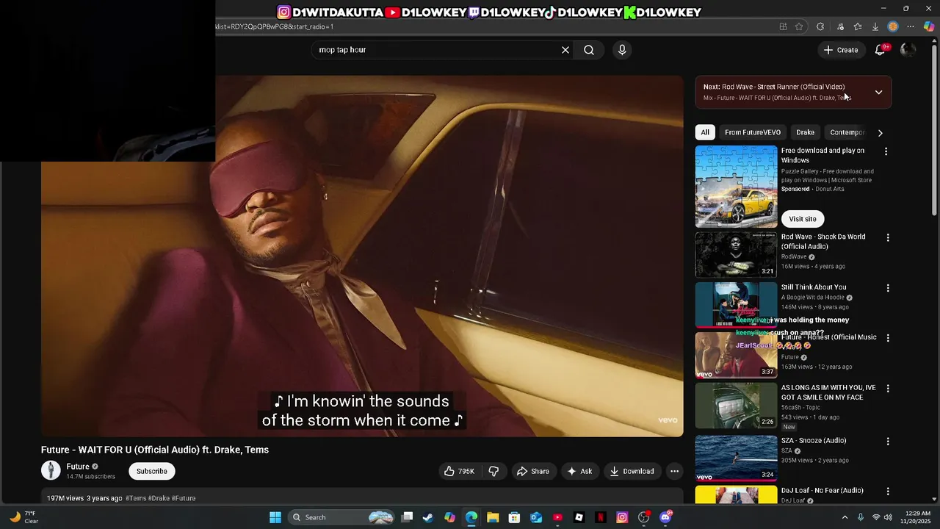
Task: Open Roblox from the taskbar
Action: point(579,517)
